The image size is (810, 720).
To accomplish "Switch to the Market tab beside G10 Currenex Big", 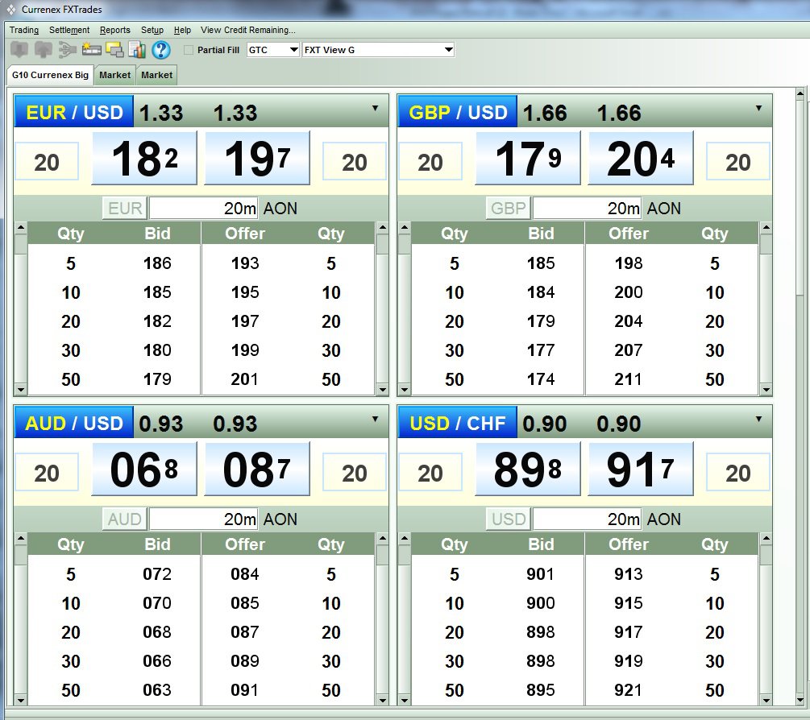I will 114,76.
